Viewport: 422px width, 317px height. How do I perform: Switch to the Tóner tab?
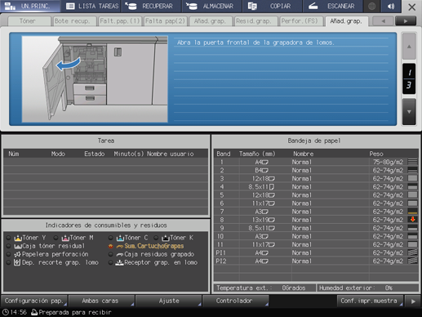click(x=29, y=21)
